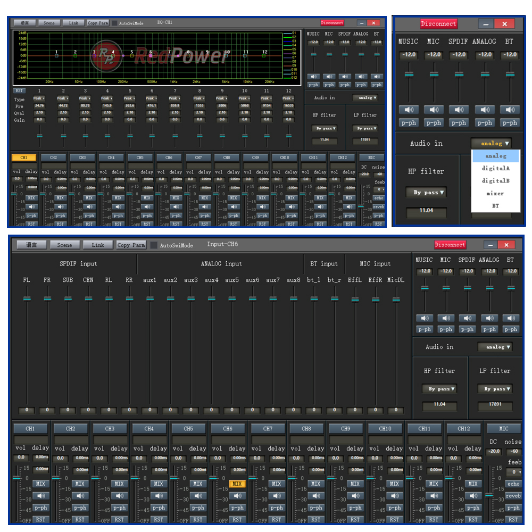This screenshot has width=532, height=532.
Task: Mute CH5 speaker icon in Input-CH6 window
Action: 198,496
